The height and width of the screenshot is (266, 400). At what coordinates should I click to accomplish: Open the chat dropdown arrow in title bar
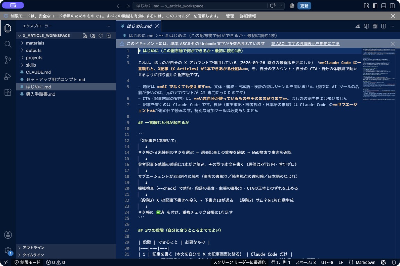281,6
